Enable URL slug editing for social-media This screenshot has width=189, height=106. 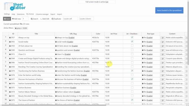click(70, 42)
